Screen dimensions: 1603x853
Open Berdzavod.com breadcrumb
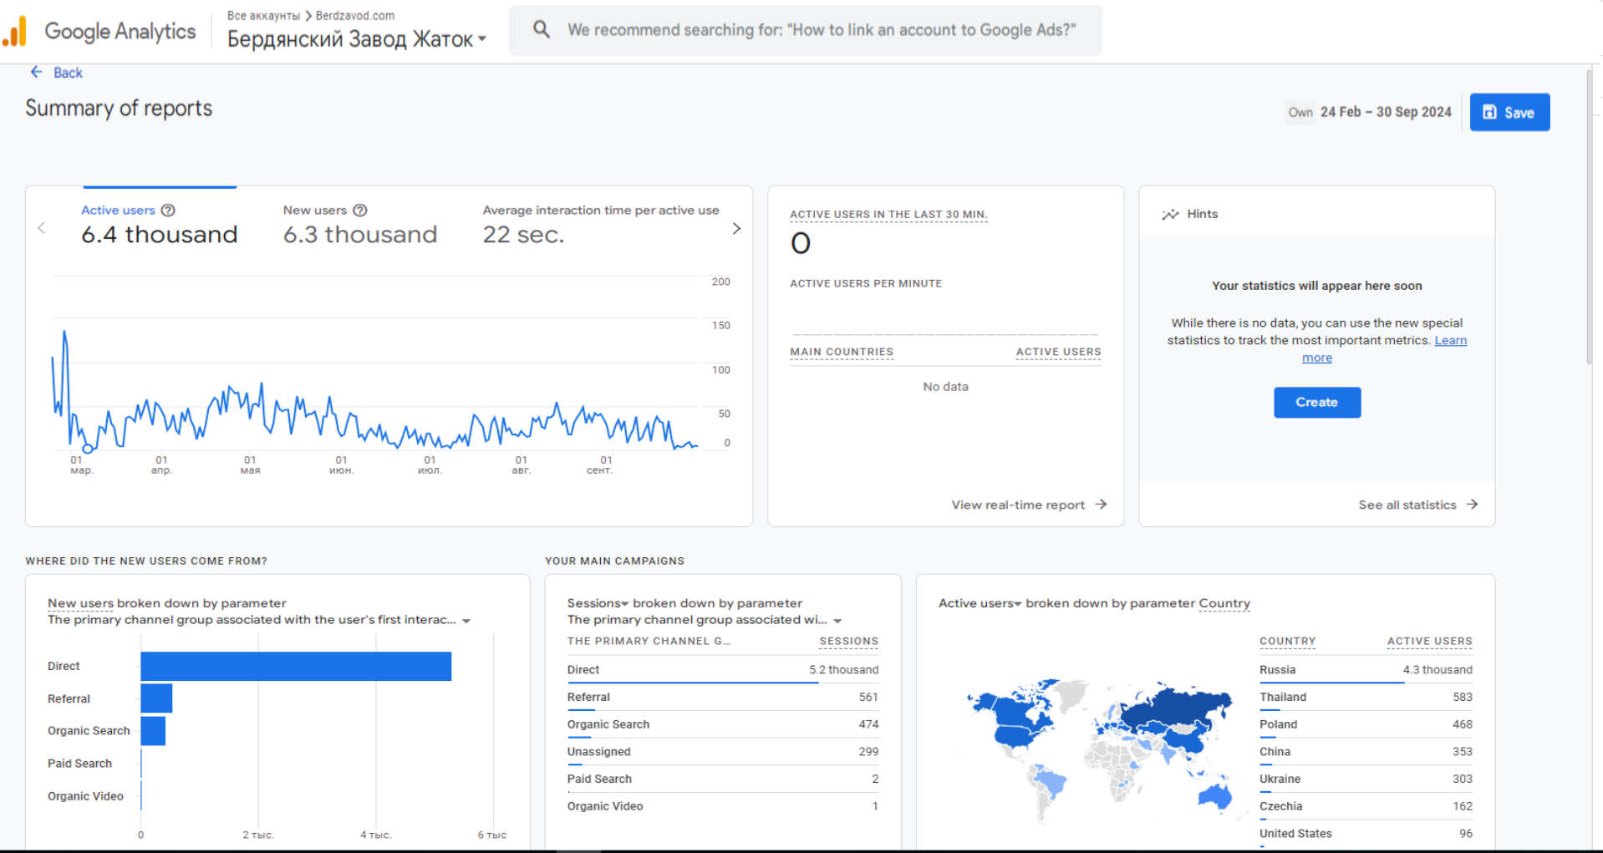point(354,16)
